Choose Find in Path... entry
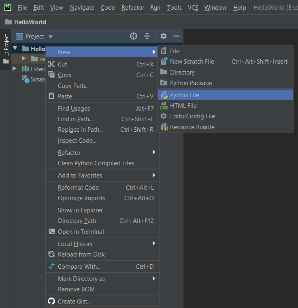This screenshot has height=308, width=298. (x=103, y=119)
